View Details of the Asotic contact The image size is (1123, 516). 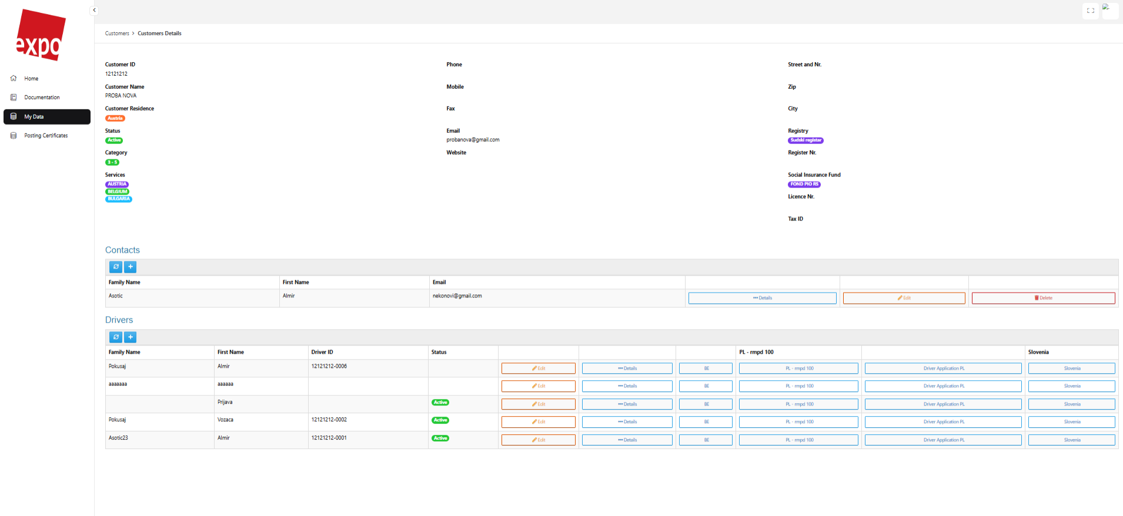pos(762,299)
